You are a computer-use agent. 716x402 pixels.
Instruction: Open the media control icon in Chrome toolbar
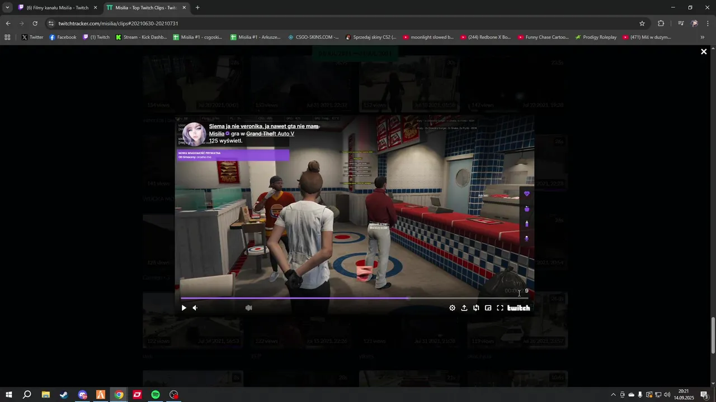(x=681, y=23)
